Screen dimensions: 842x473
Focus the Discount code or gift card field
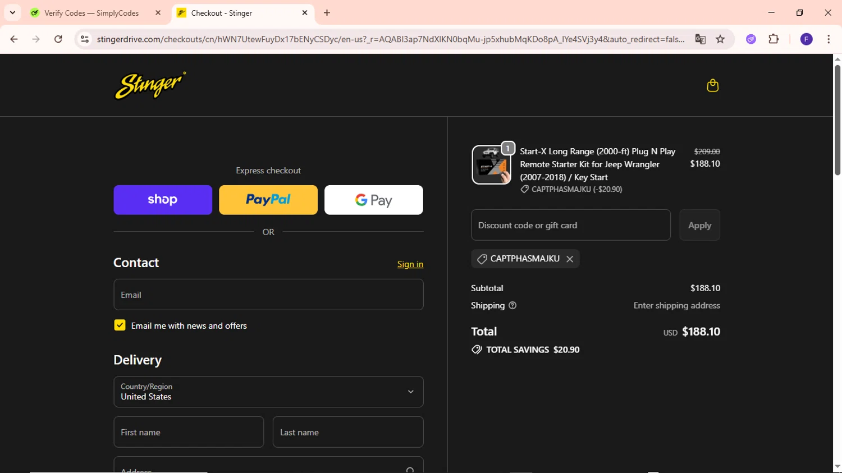571,225
